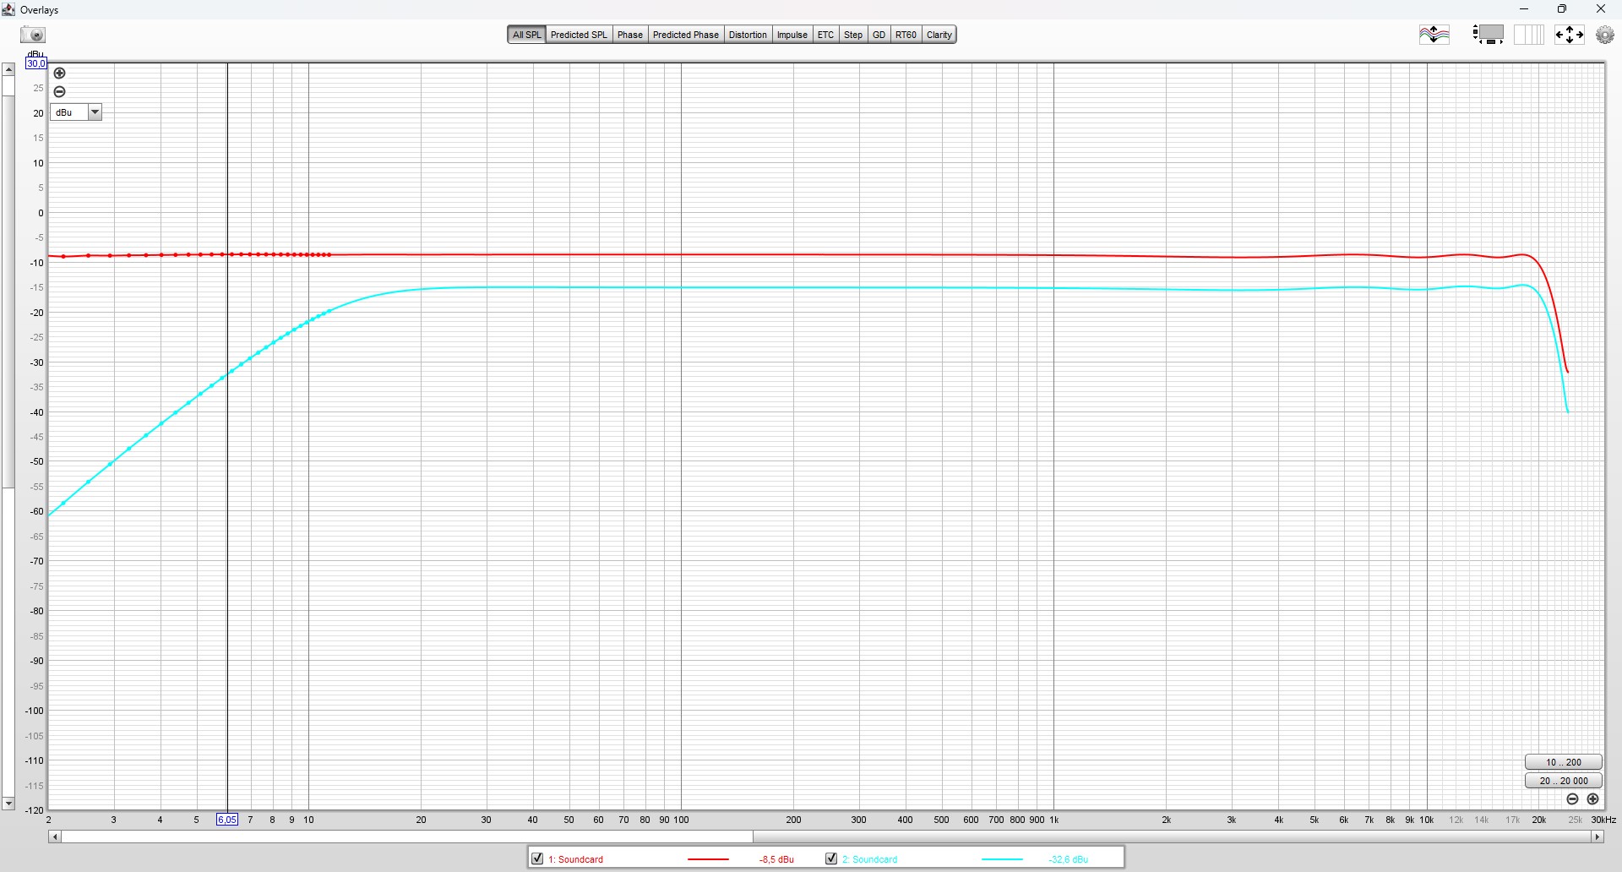Open the Phase tab

pyautogui.click(x=630, y=35)
